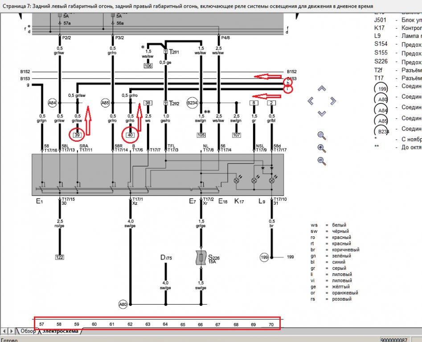Pan the diagram right with the right arrow
Viewport: 422px width, 342px height.
coord(332,101)
